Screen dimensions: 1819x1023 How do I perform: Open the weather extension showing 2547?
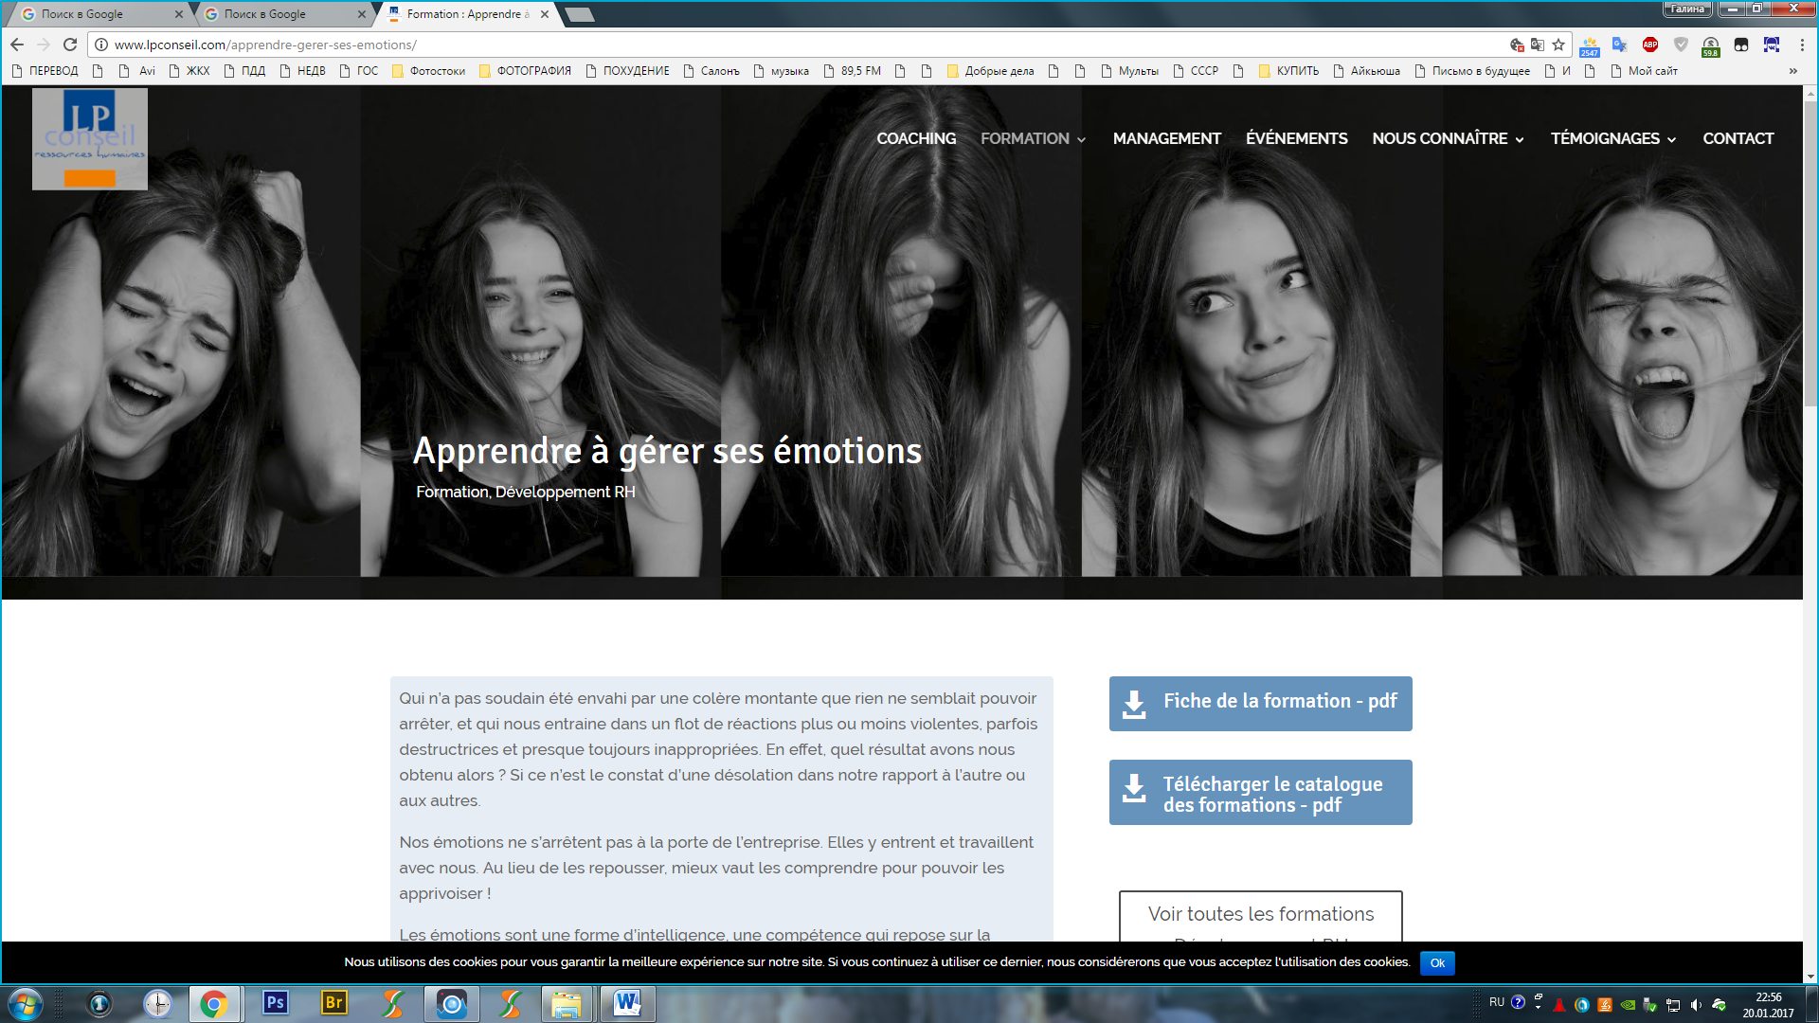(1590, 46)
